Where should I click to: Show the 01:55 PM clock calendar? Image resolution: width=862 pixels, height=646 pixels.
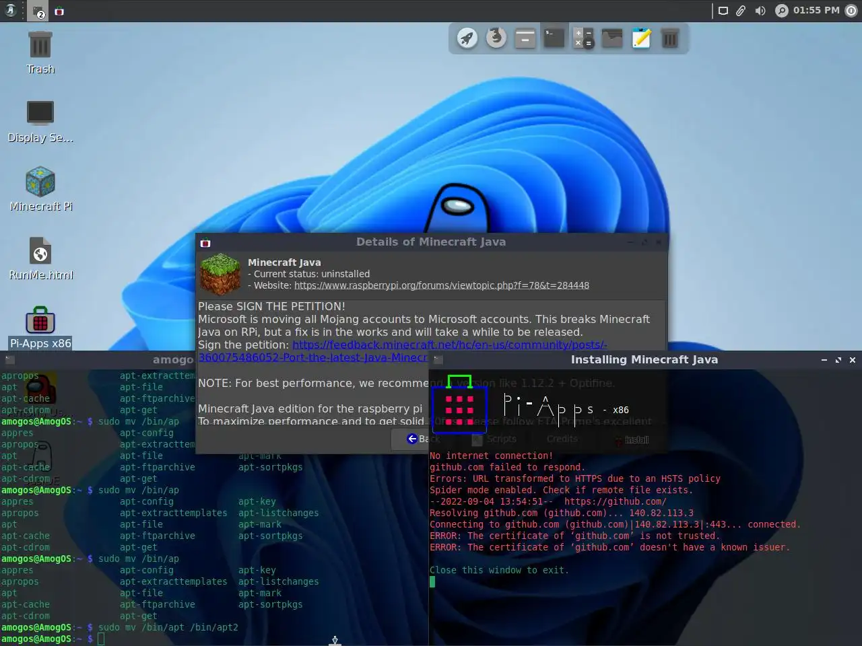[816, 10]
